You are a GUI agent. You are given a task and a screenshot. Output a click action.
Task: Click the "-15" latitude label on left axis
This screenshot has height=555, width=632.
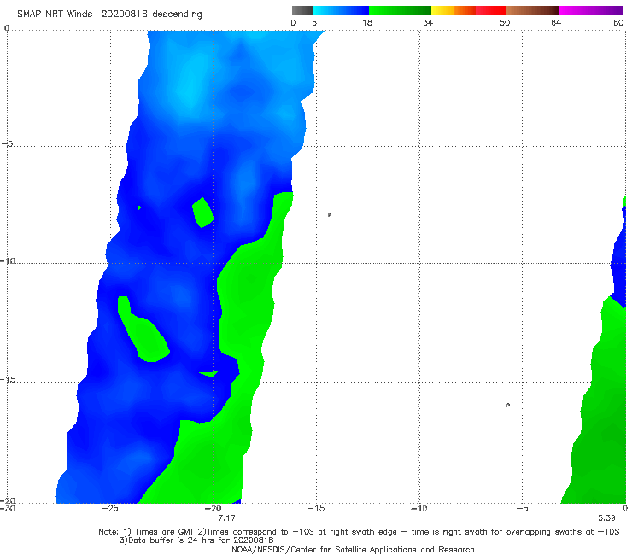(8, 380)
